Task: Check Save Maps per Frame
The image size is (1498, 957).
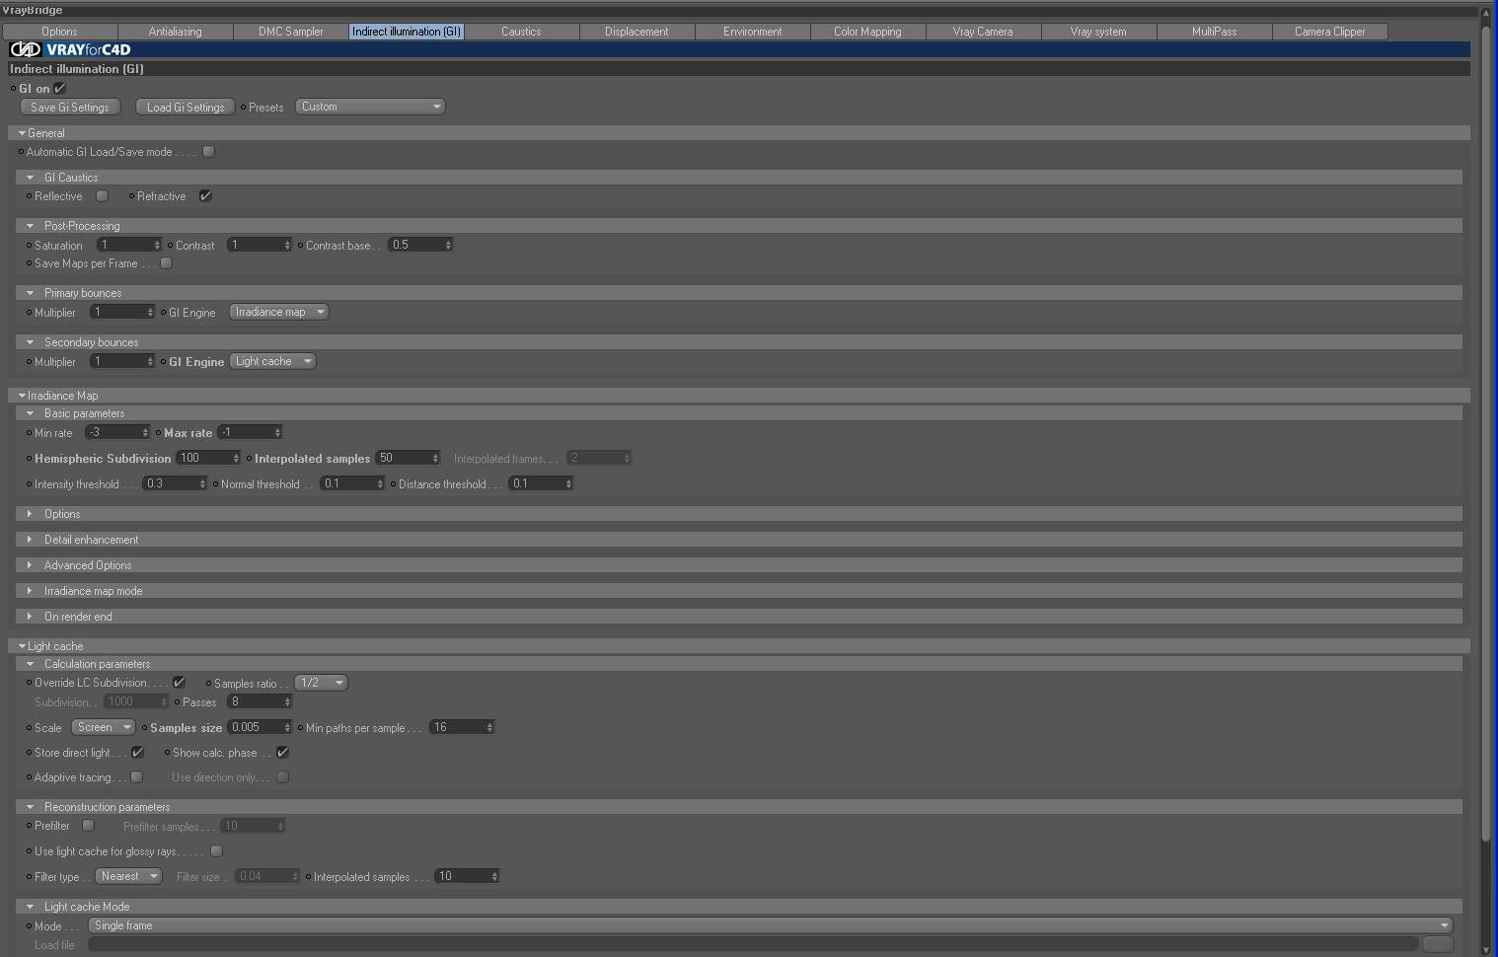Action: coord(166,262)
